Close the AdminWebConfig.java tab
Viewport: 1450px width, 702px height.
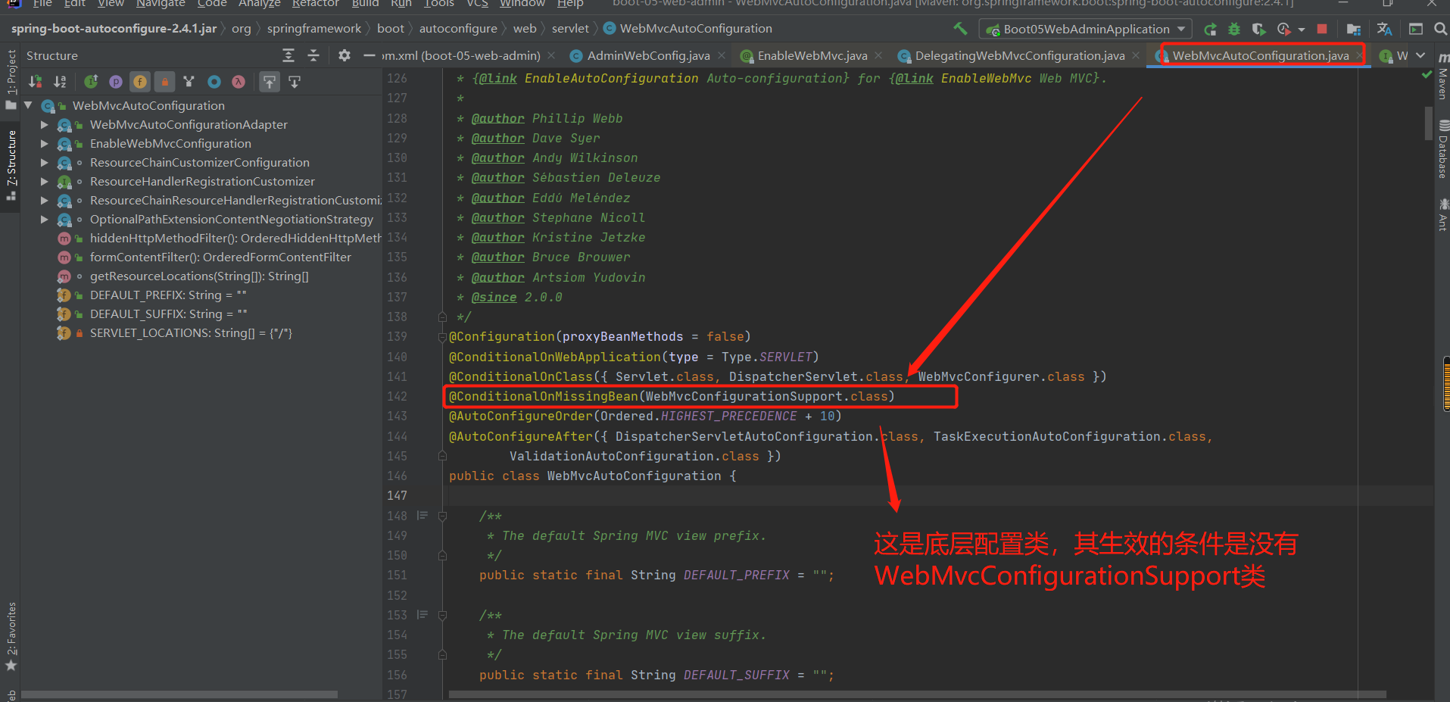pyautogui.click(x=722, y=55)
